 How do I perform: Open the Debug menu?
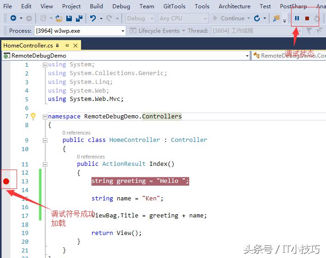[x=121, y=6]
